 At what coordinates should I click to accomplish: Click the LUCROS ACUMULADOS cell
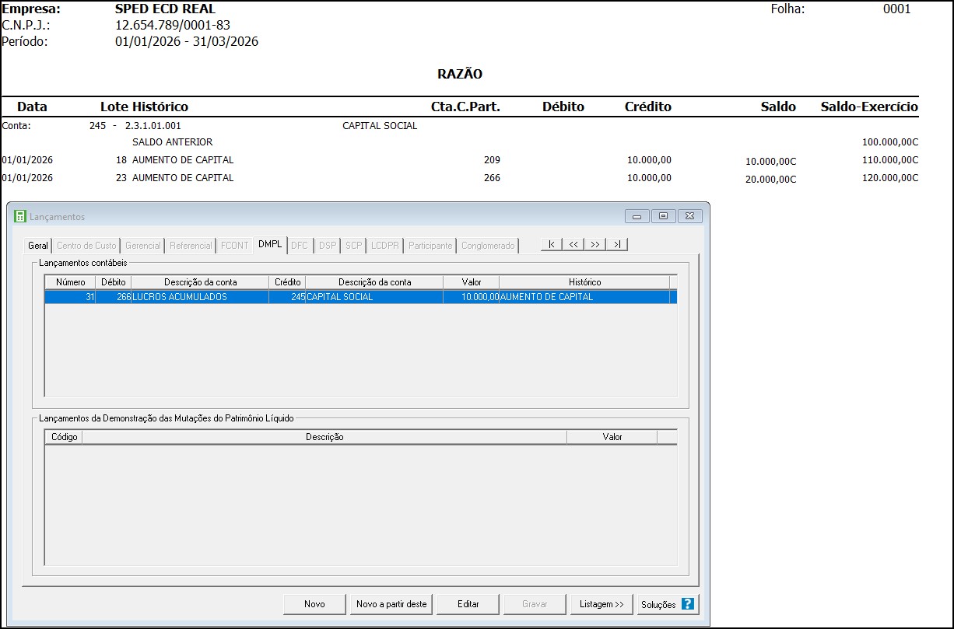point(200,297)
